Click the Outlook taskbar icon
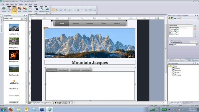 click(x=26, y=110)
